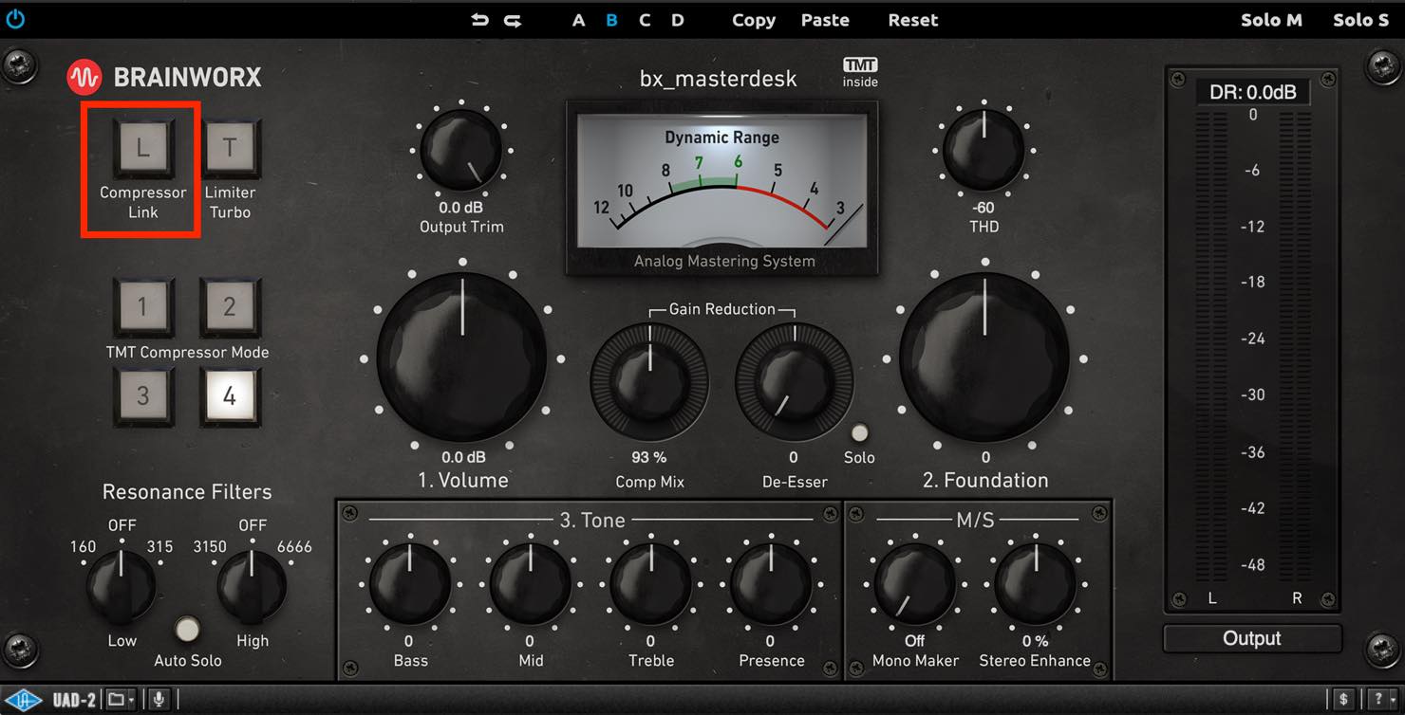Enable the Limiter Turbo button

230,147
